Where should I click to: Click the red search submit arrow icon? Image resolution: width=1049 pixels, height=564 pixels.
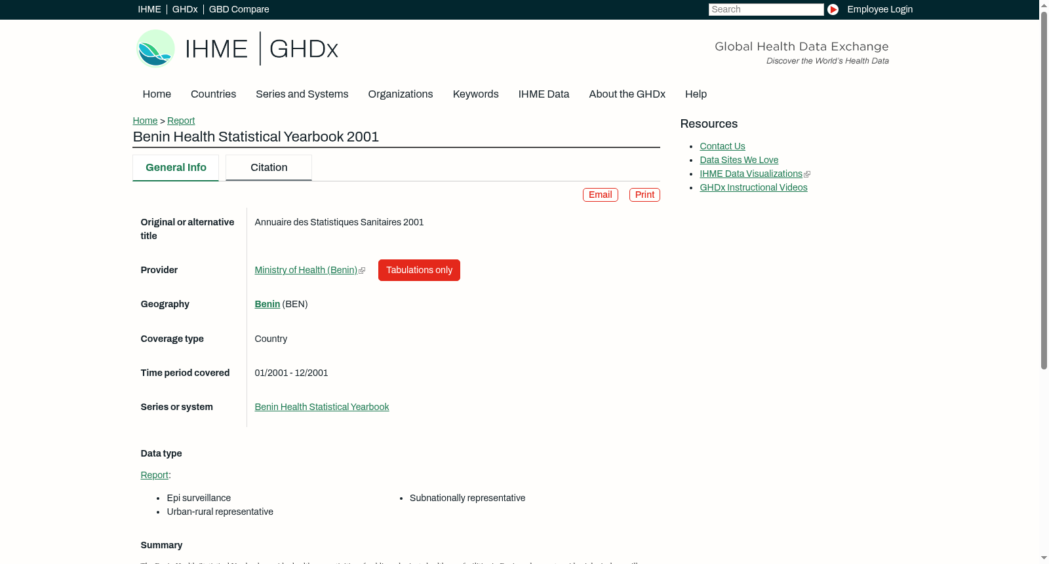[x=833, y=9]
